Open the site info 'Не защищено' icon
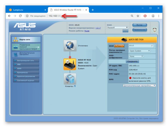This screenshot has width=168, height=127. [27, 16]
